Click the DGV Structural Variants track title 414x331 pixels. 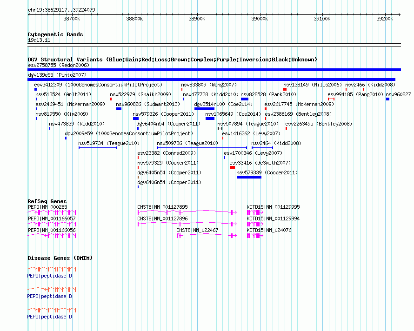tap(172, 60)
